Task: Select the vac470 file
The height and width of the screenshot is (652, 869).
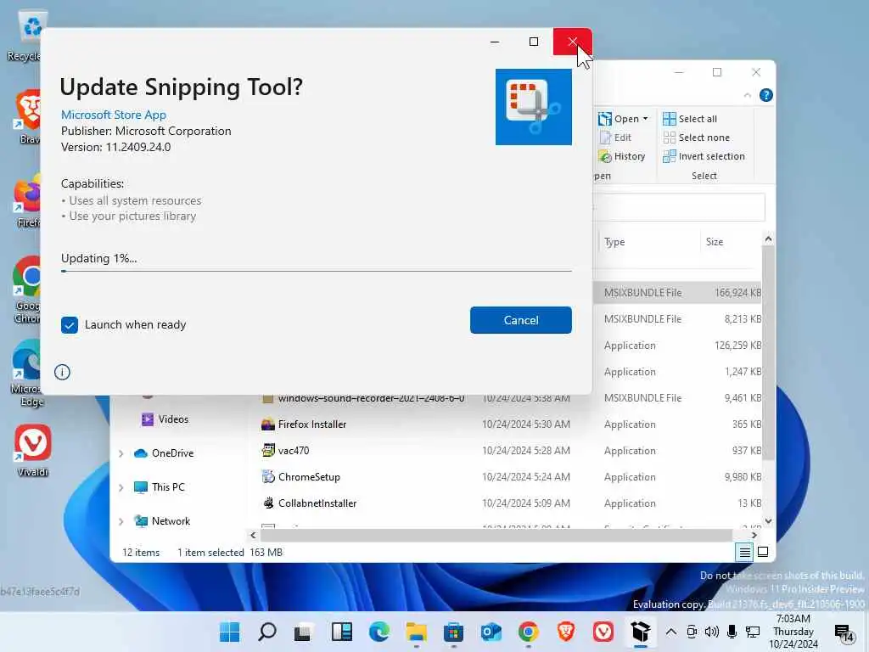Action: 285,450
